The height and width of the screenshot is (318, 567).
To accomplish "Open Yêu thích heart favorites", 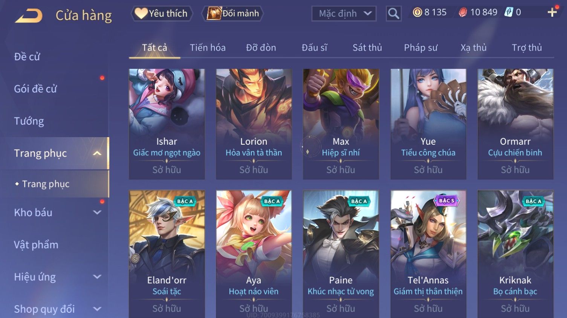I will tap(162, 14).
